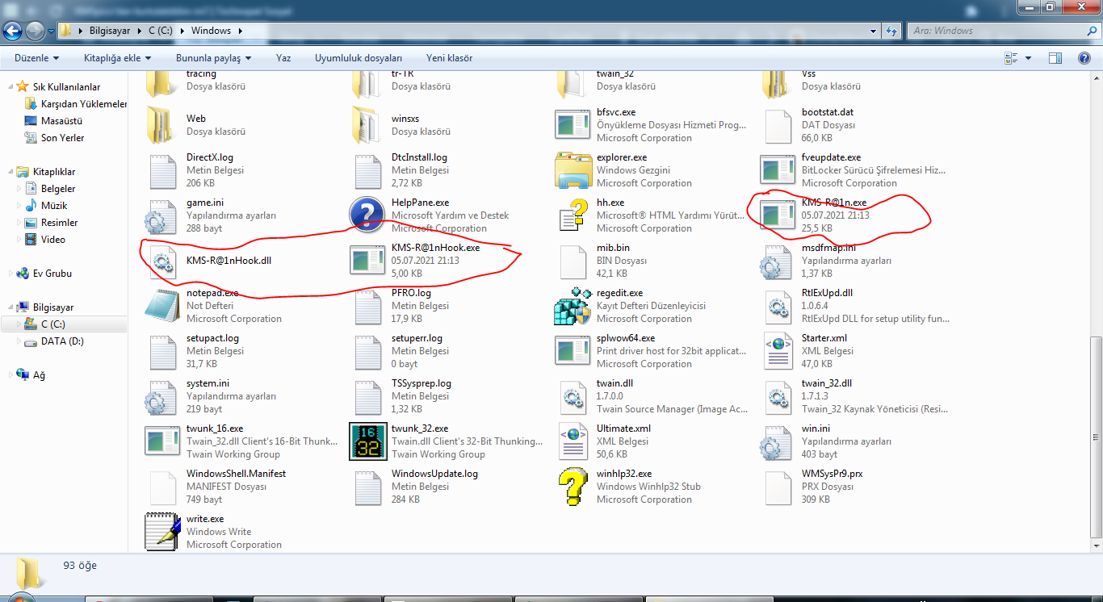Open the Kitaplığa ekle dropdown
The width and height of the screenshot is (1103, 602).
pyautogui.click(x=118, y=58)
